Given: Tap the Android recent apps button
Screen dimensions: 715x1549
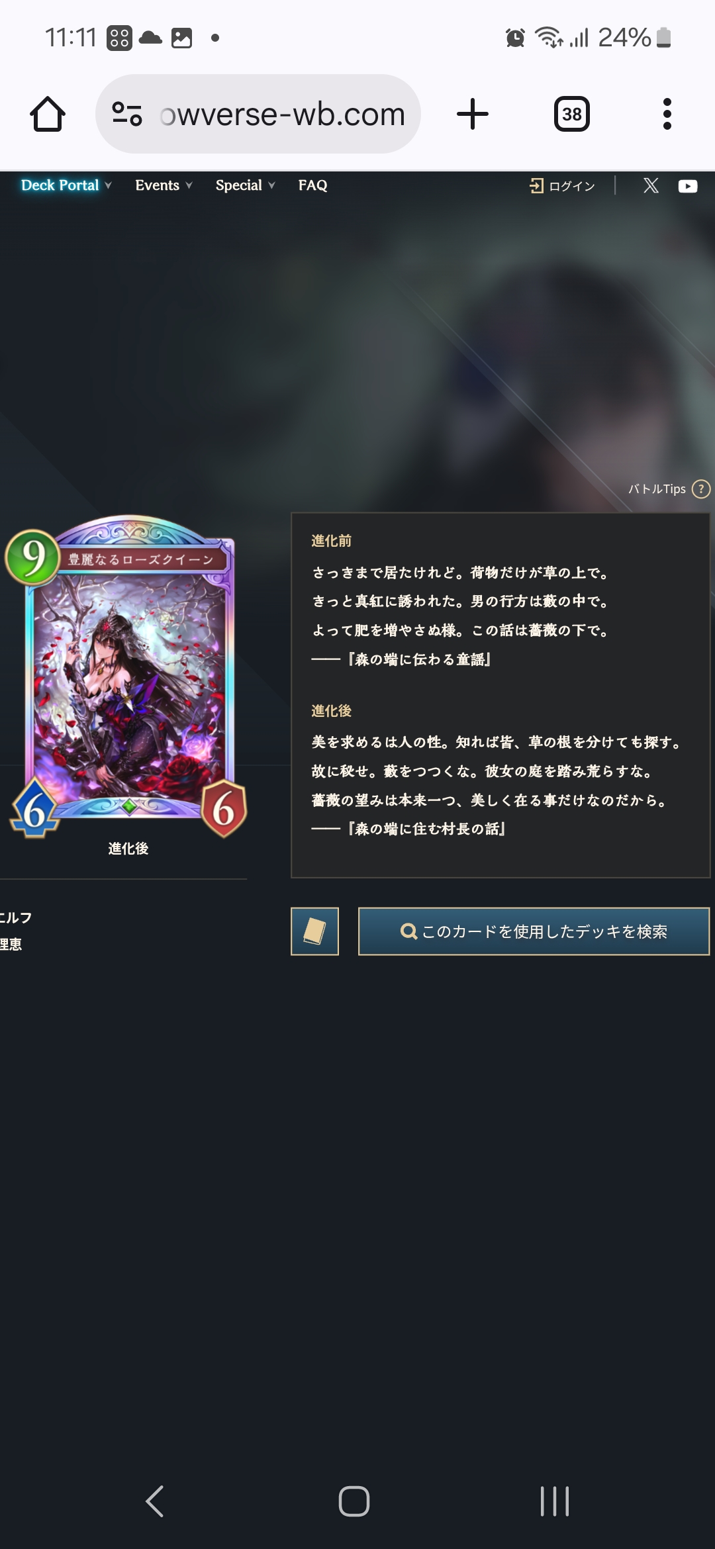Looking at the screenshot, I should tap(555, 1501).
